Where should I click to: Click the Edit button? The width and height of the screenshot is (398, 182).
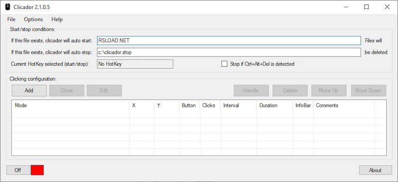[x=104, y=91]
